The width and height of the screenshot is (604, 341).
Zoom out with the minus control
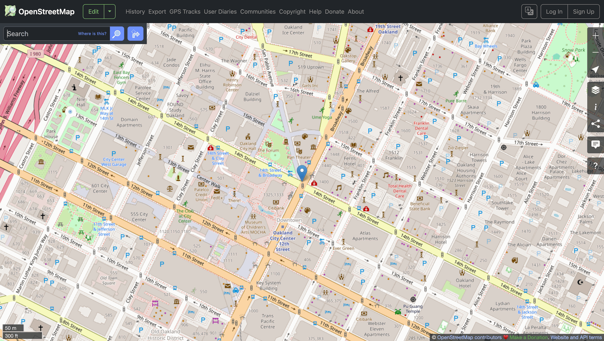coord(595,52)
